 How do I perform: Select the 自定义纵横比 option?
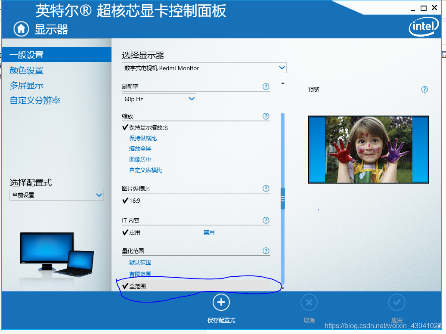coord(146,170)
